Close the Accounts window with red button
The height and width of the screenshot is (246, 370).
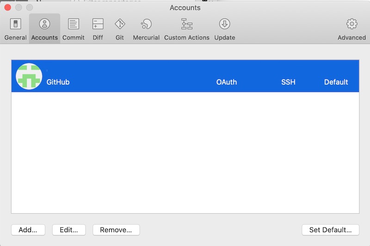(x=8, y=7)
